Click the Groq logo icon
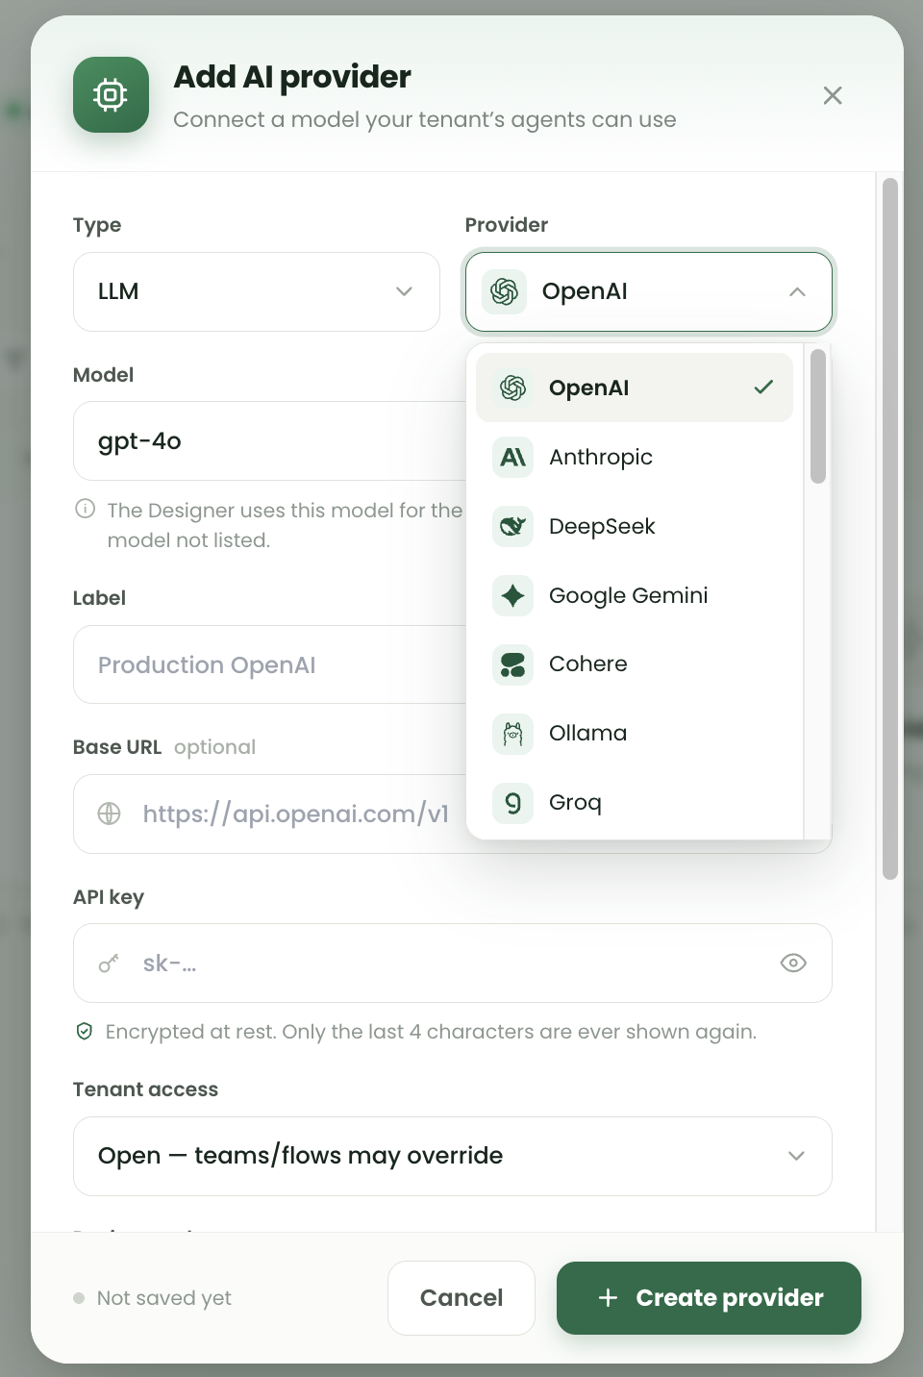 [x=512, y=802]
